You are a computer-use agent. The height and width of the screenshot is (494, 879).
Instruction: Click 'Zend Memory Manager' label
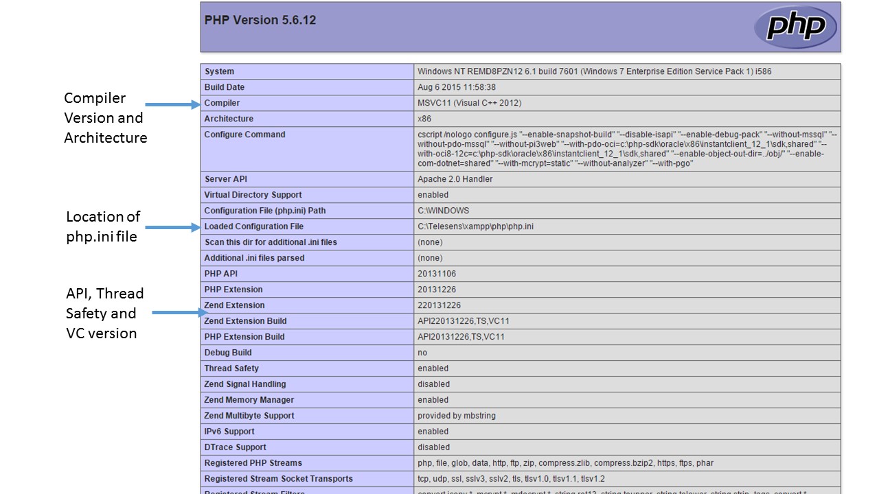249,400
